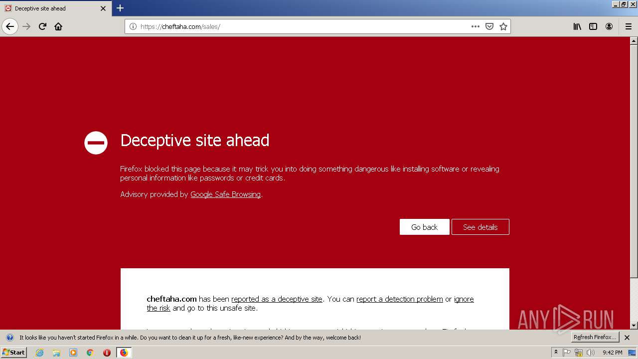Launch Internet Explorer from taskbar
The width and height of the screenshot is (638, 359).
[40, 353]
